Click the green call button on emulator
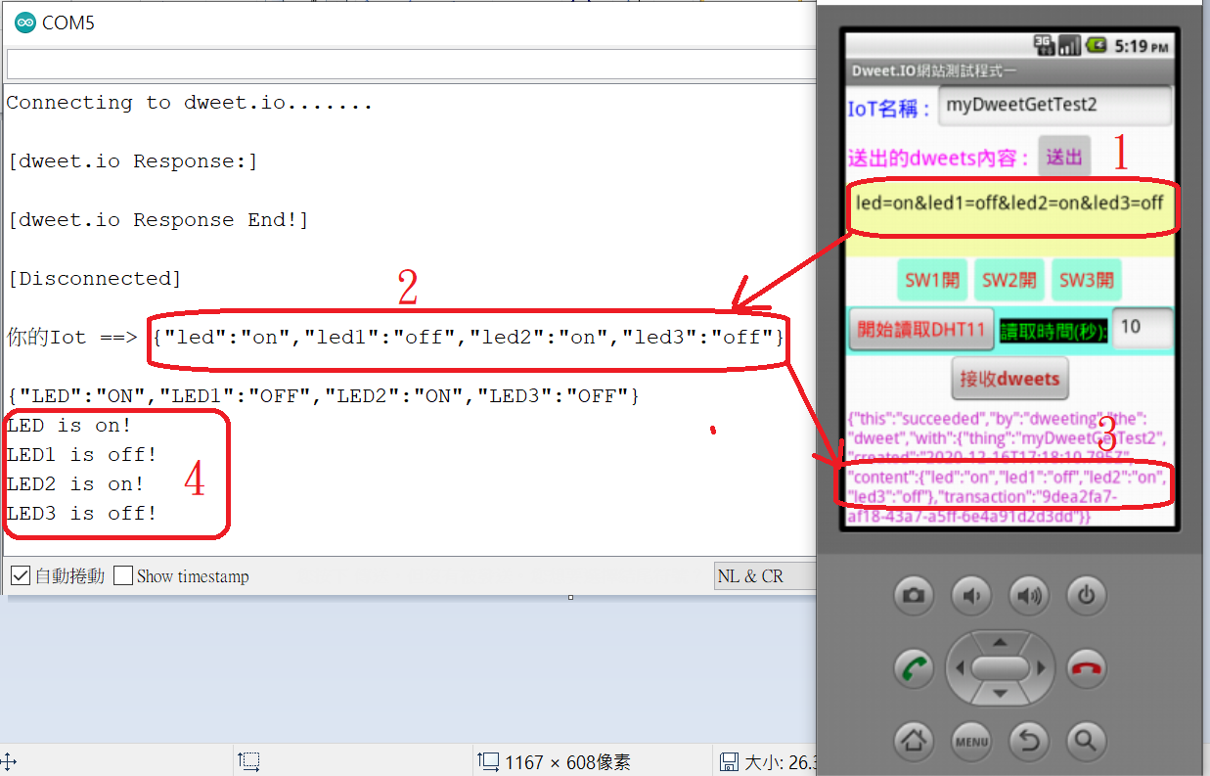 tap(914, 669)
